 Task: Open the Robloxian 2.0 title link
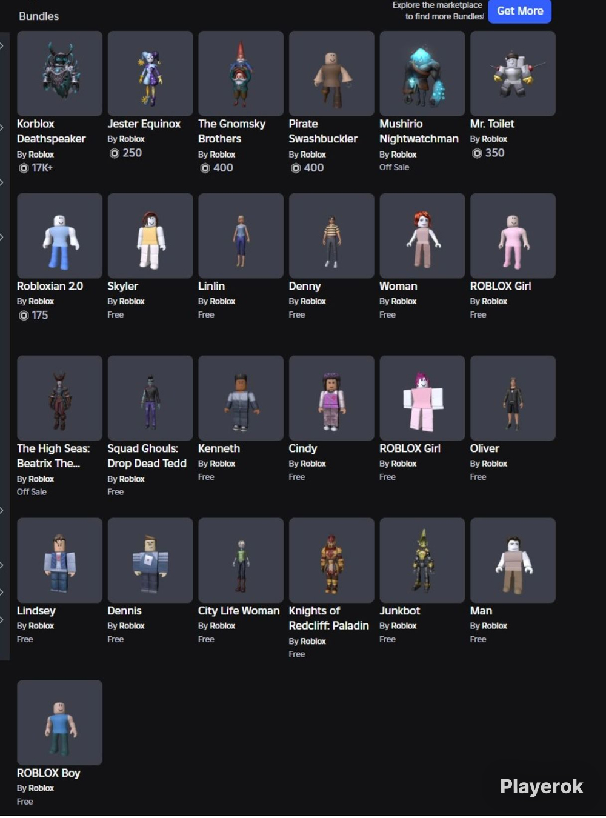pyautogui.click(x=50, y=286)
